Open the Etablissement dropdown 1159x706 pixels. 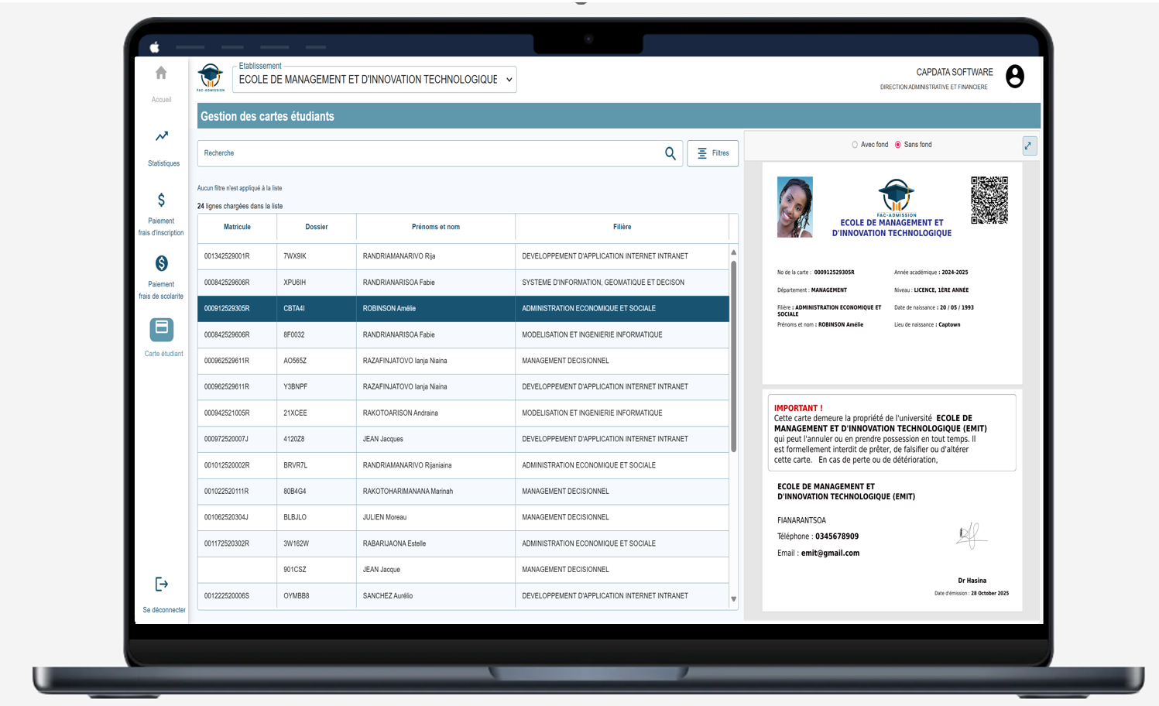coord(375,80)
